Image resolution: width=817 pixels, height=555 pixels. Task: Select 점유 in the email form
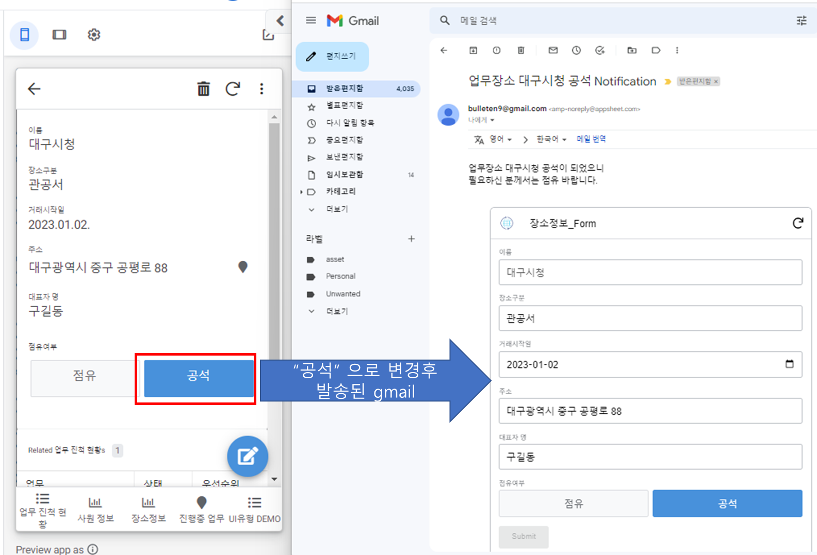(x=573, y=503)
